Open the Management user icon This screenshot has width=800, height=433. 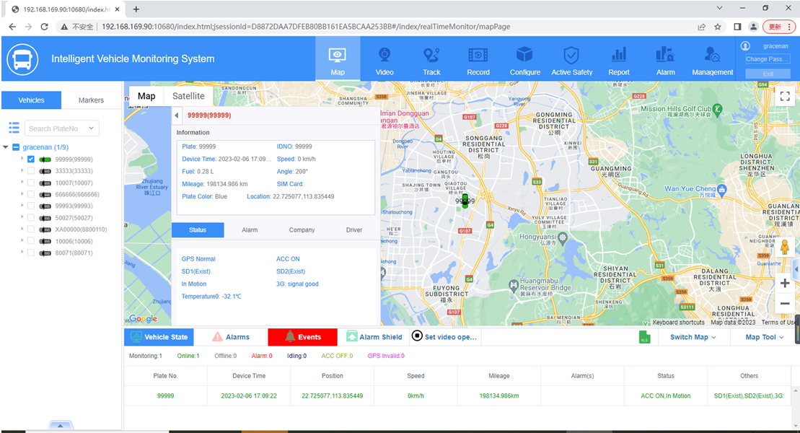click(712, 55)
